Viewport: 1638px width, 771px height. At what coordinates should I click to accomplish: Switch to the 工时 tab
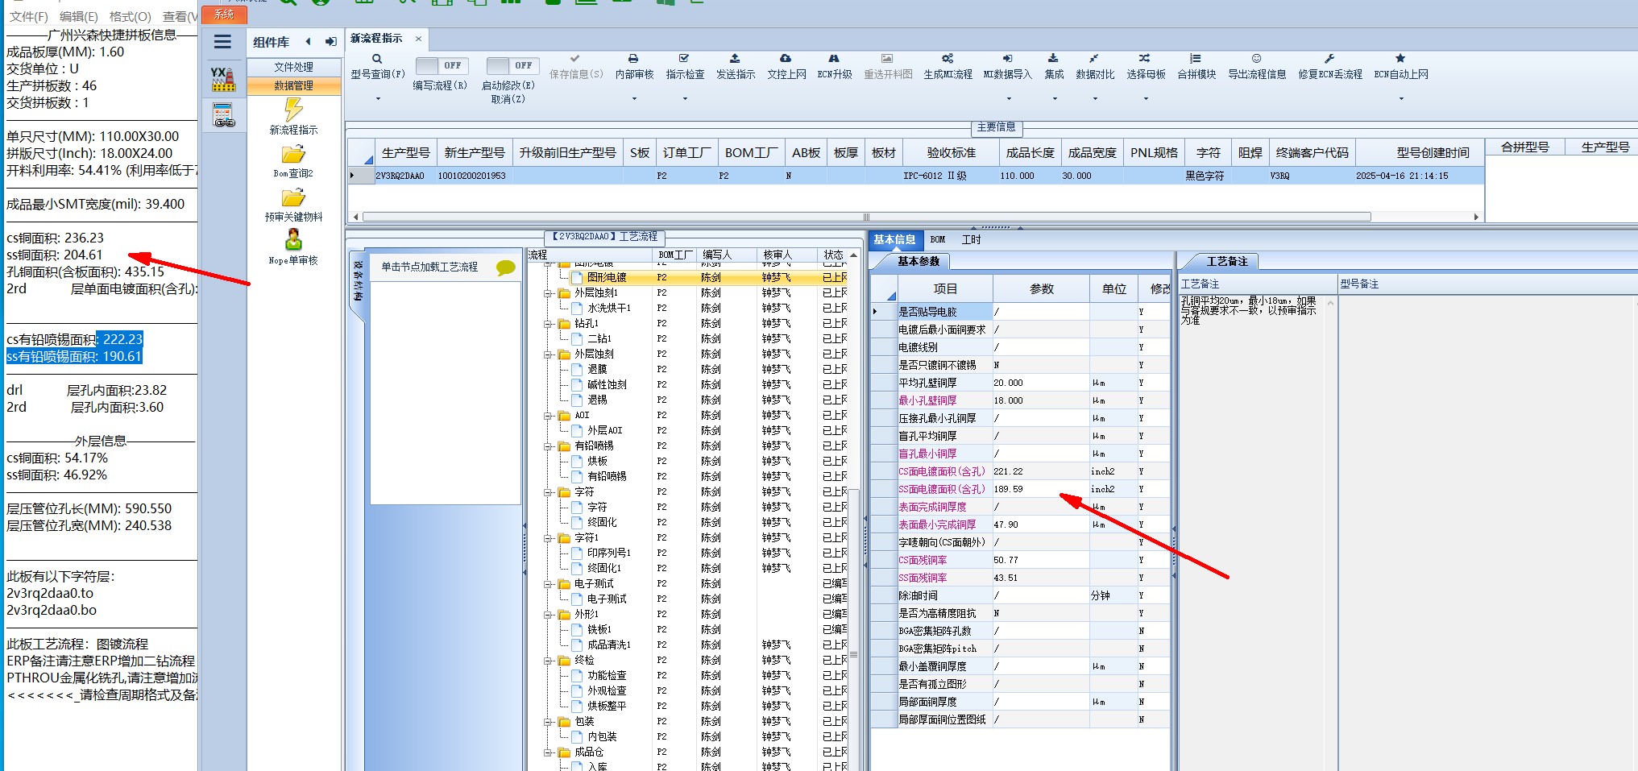(x=971, y=240)
